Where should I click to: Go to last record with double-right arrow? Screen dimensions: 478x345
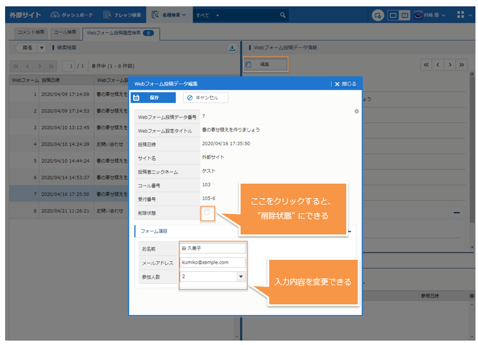coord(462,64)
